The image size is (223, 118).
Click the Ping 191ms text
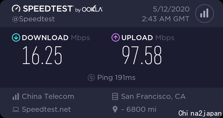[116, 78]
